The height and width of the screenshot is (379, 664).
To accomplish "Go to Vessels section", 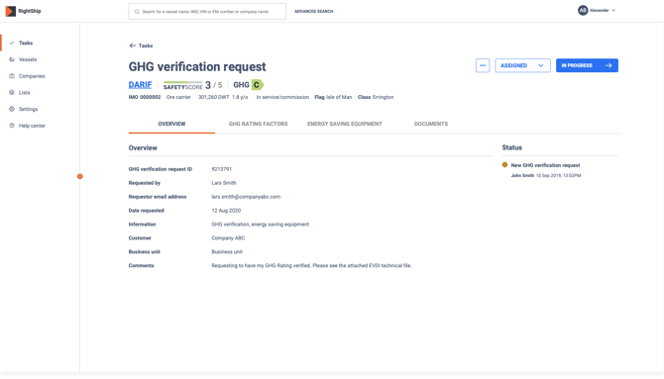I will click(28, 59).
